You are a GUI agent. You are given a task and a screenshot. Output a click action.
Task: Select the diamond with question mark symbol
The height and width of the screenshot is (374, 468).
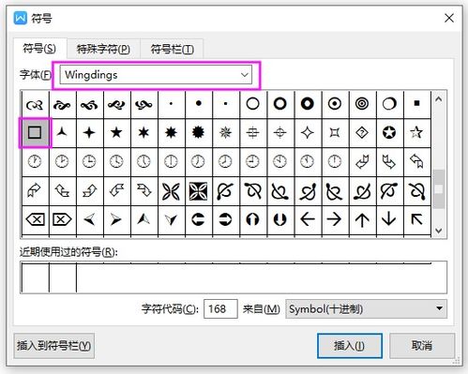(362, 132)
